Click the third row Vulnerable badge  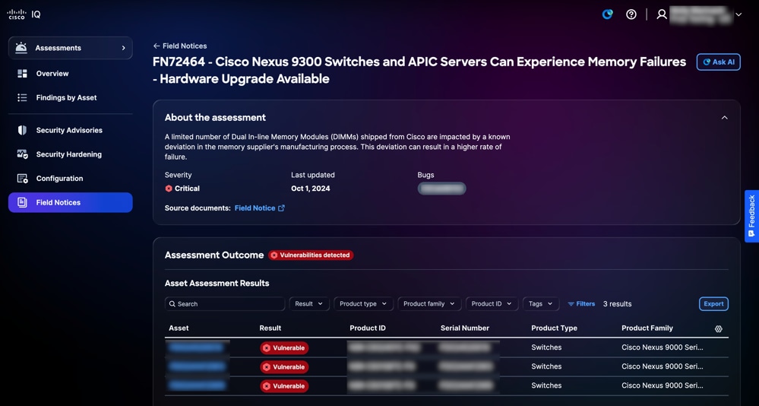[284, 386]
